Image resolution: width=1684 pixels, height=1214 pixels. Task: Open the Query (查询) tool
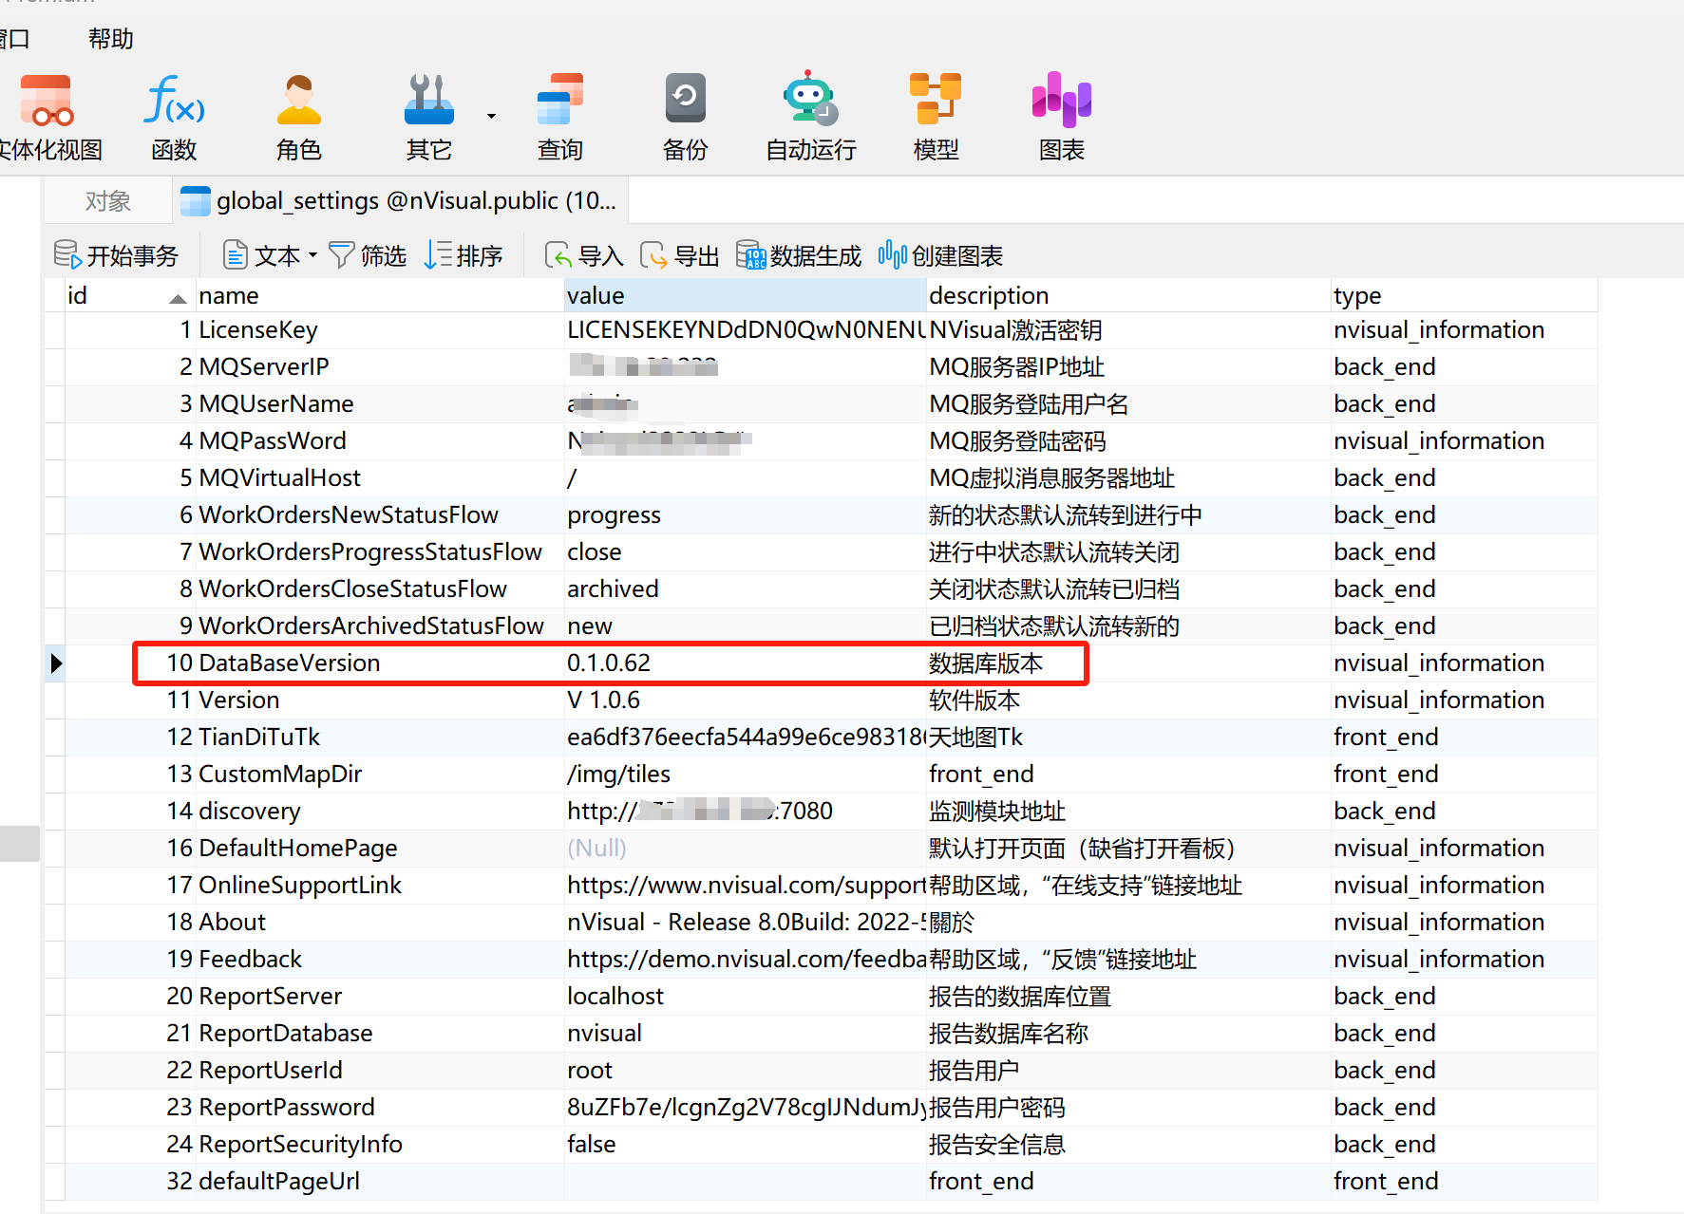coord(560,117)
